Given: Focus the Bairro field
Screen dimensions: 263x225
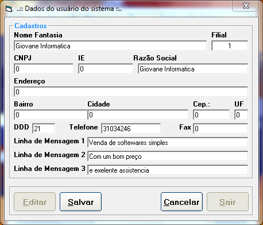Looking at the screenshot, I should pos(51,115).
